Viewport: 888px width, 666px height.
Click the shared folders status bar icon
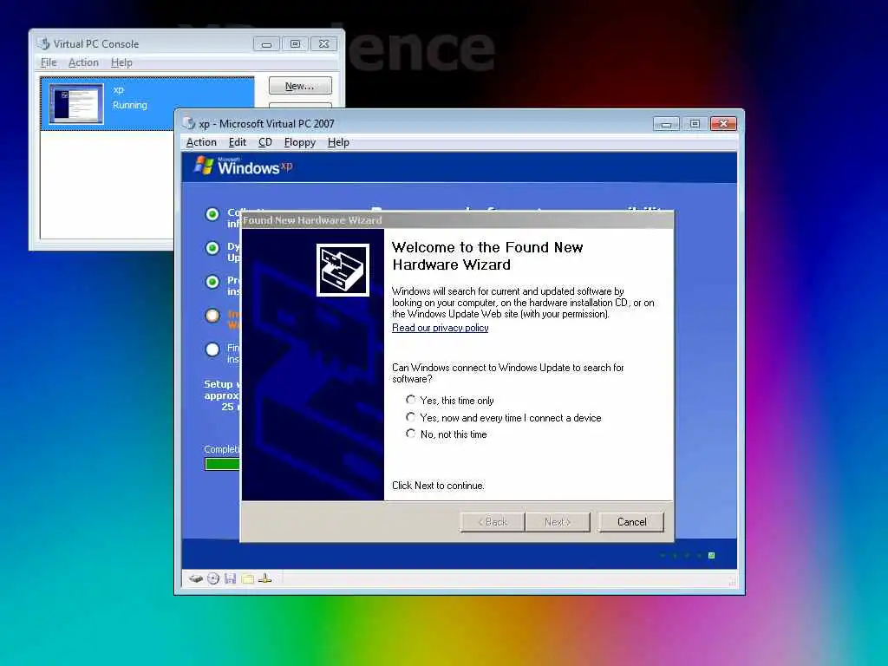[247, 578]
